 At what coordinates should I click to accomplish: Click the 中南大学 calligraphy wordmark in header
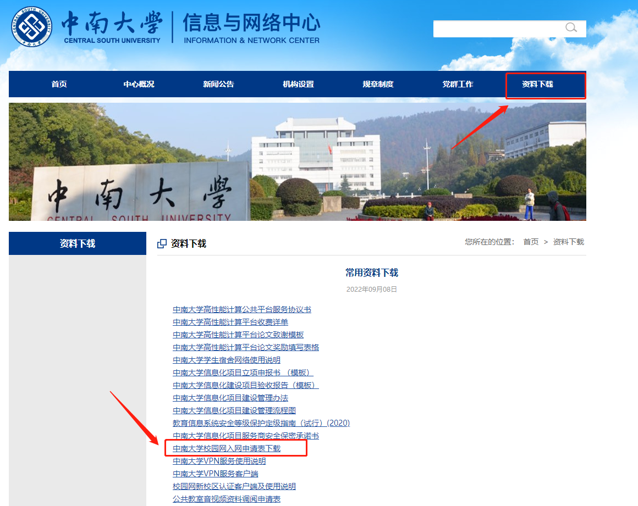(x=112, y=23)
